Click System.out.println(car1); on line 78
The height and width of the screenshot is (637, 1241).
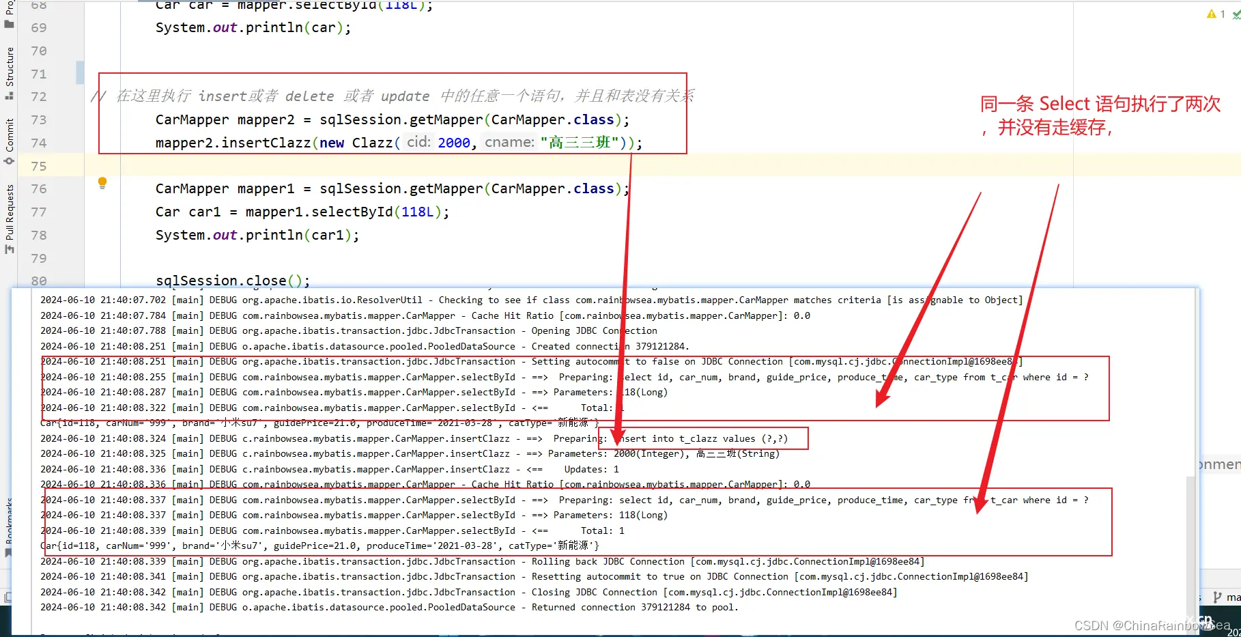257,236
